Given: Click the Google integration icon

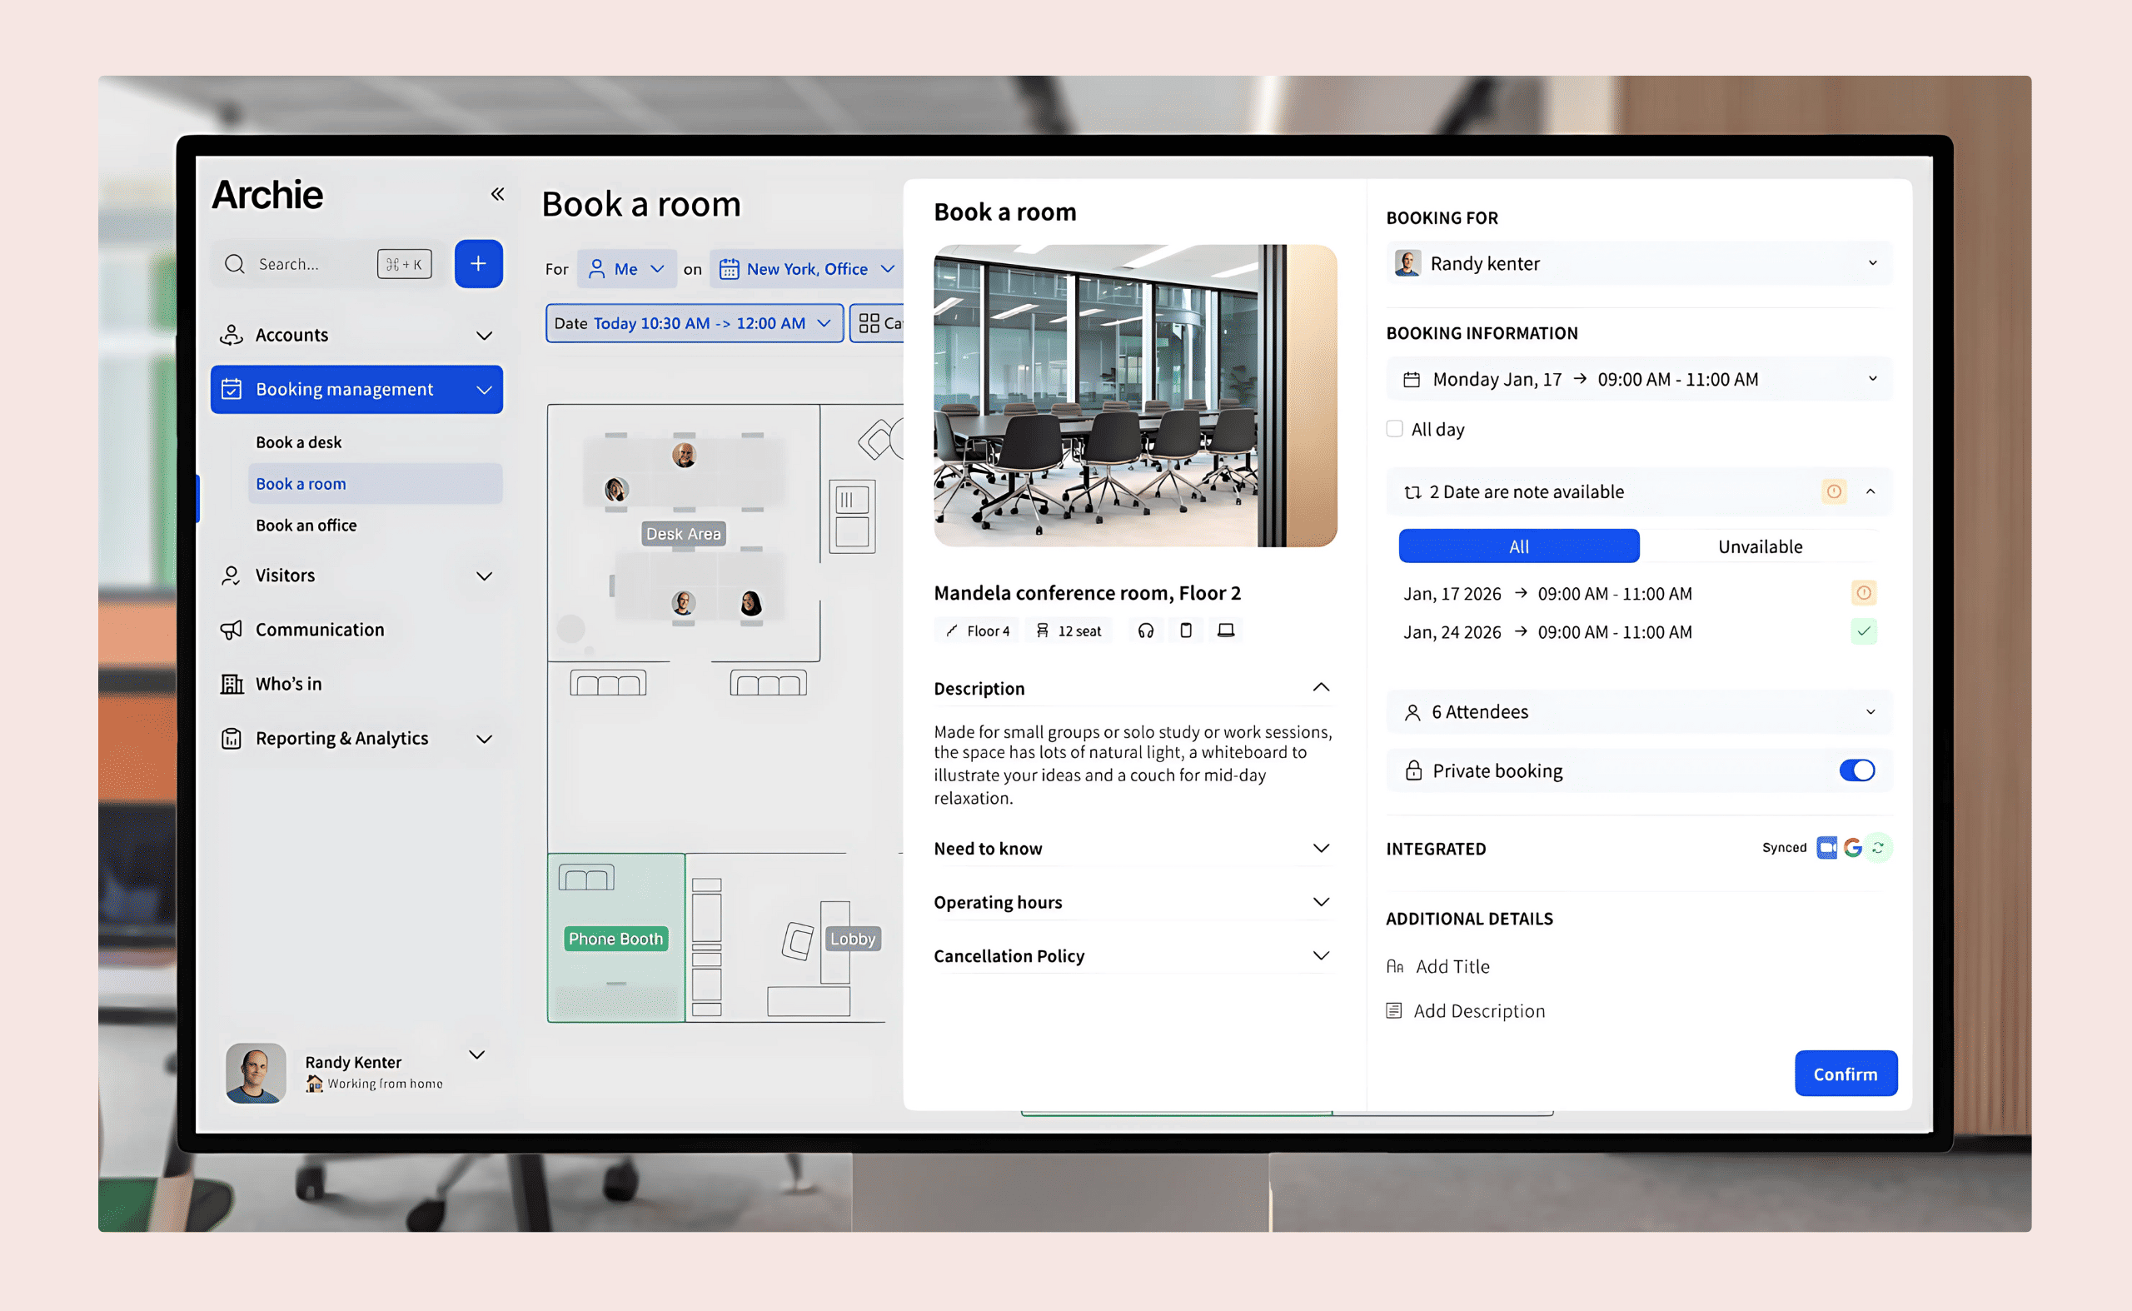Looking at the screenshot, I should click(1853, 847).
